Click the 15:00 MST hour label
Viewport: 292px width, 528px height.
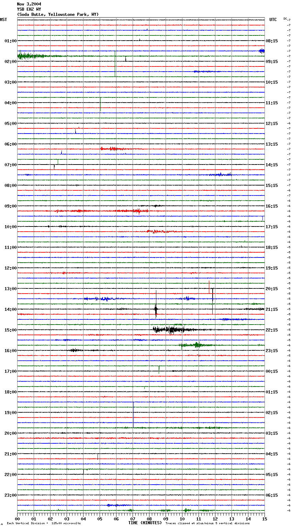pos(11,330)
